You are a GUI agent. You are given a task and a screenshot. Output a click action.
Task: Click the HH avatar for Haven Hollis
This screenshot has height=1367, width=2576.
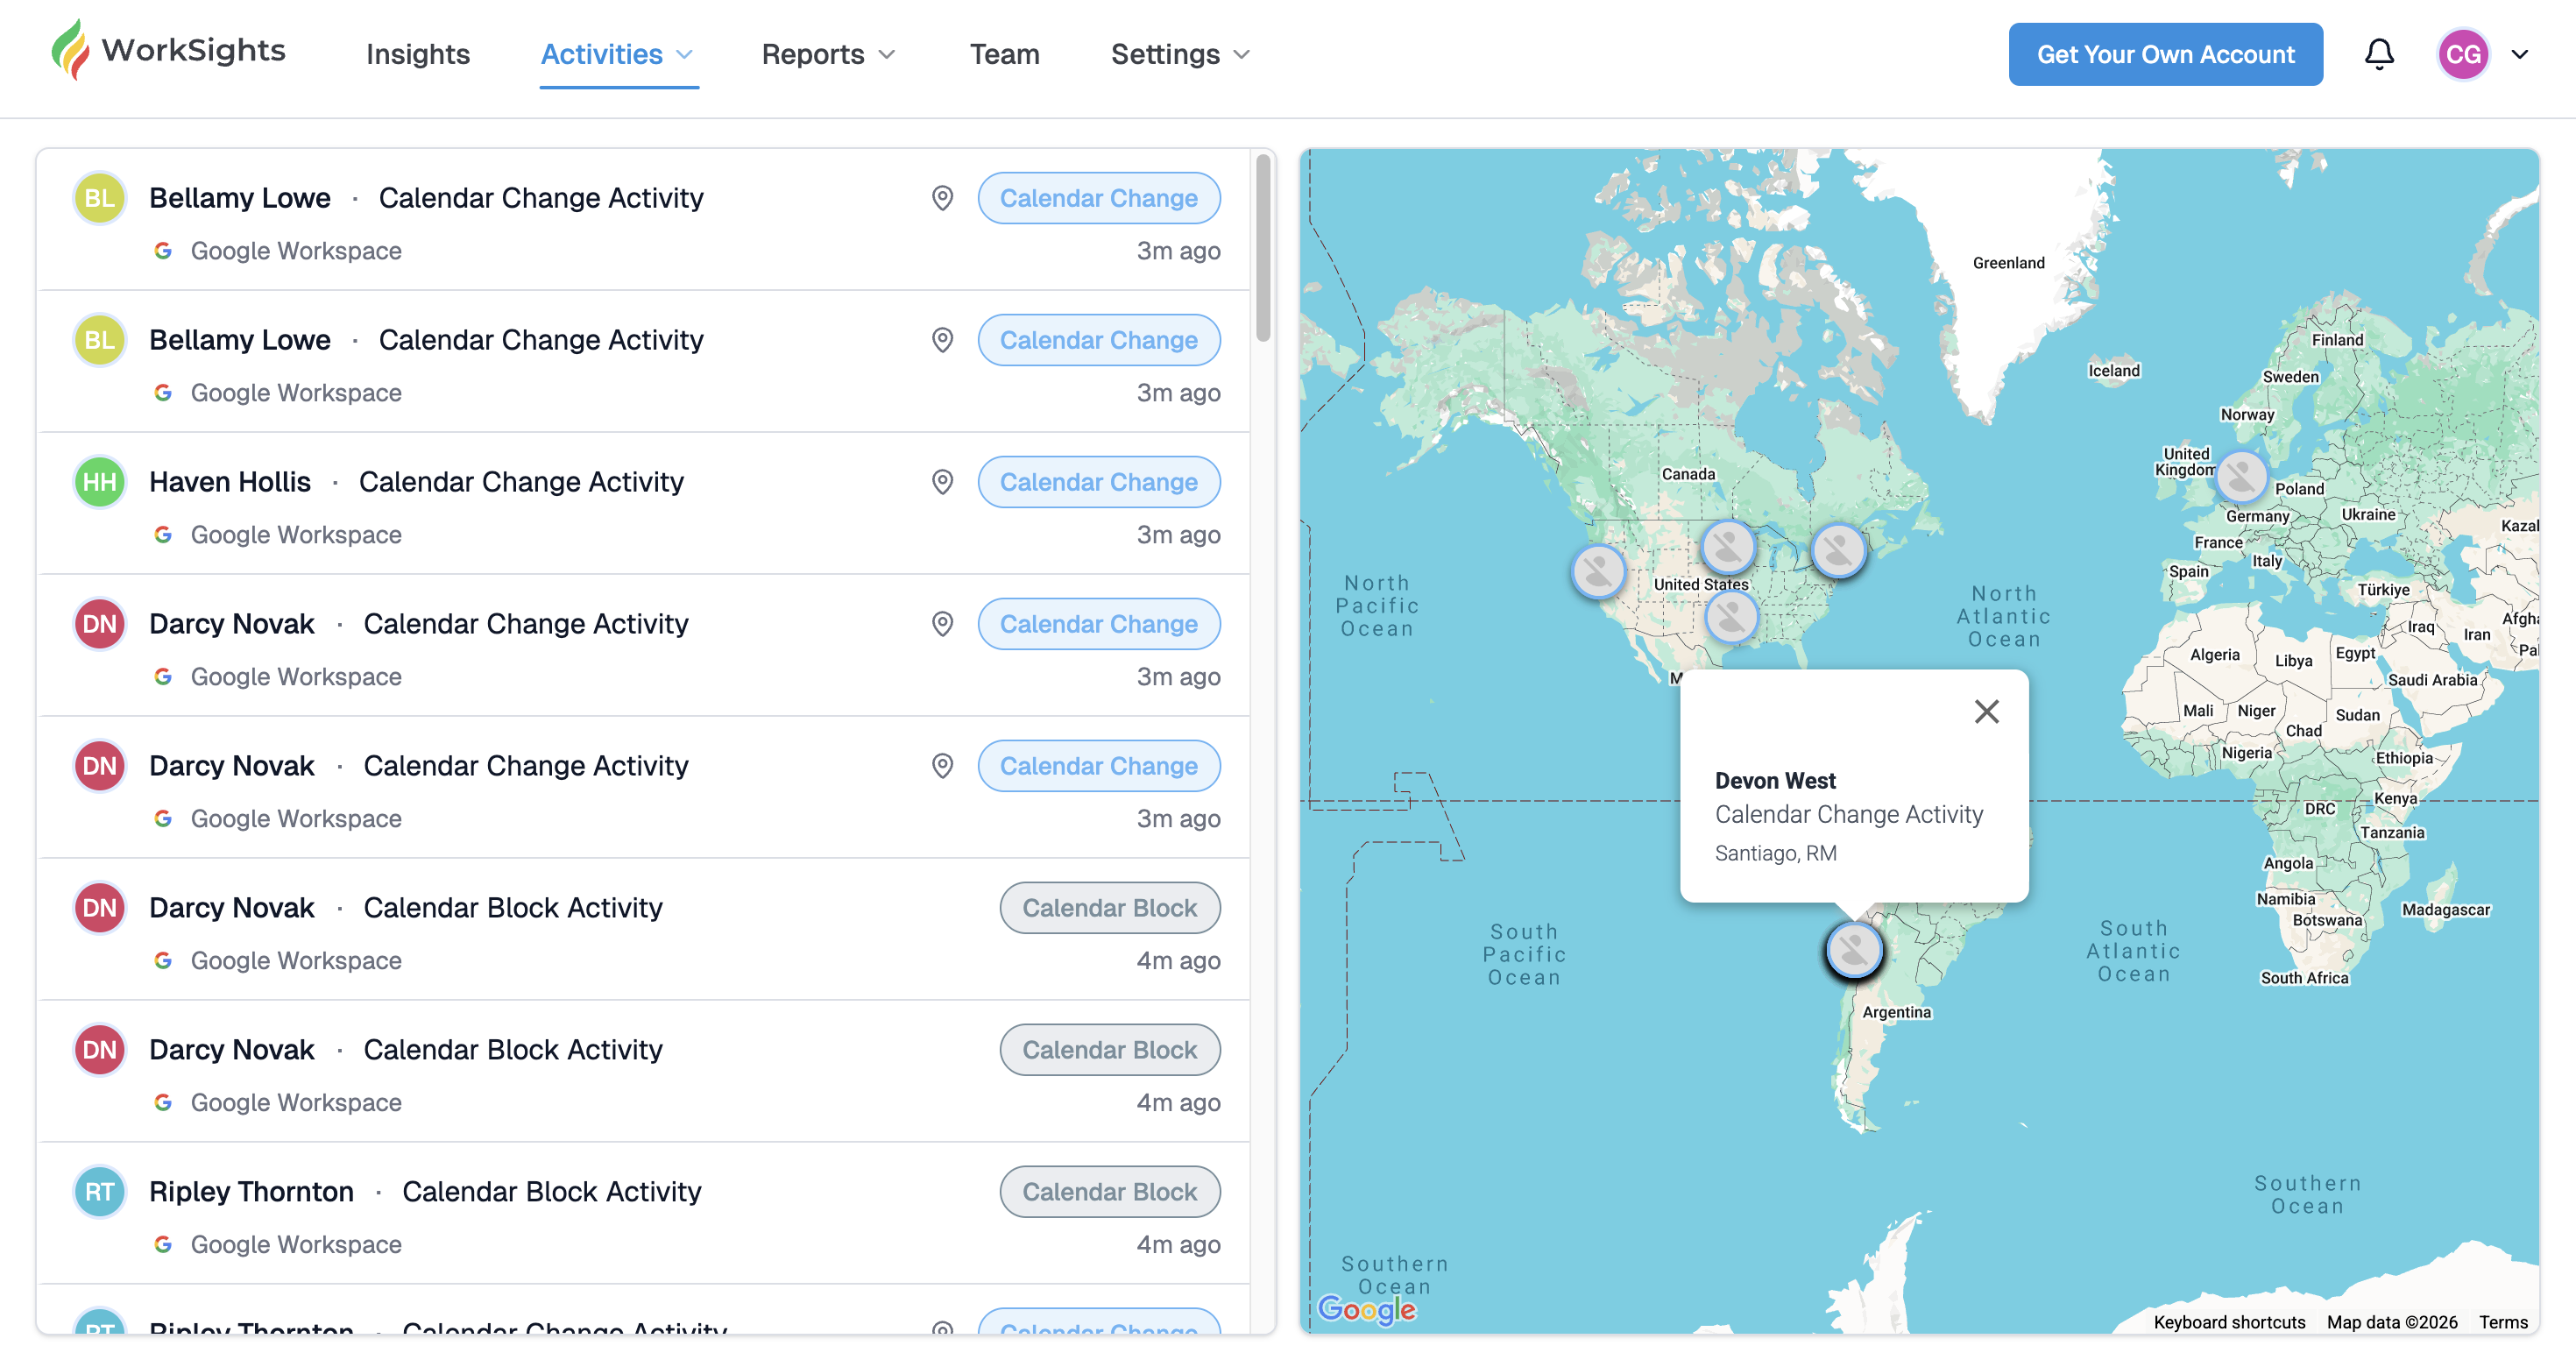click(x=99, y=482)
